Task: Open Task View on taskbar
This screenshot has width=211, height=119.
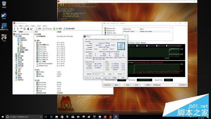Action: click(x=46, y=117)
